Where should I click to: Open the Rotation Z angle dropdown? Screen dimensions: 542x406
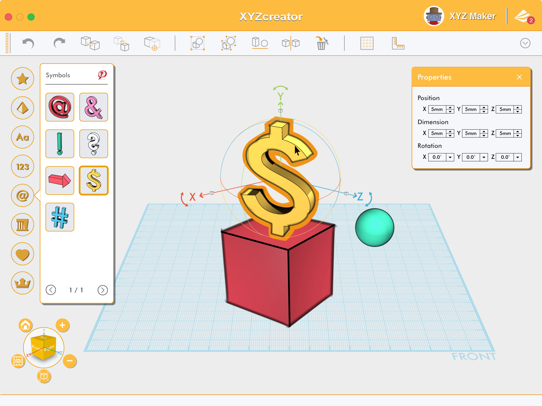518,157
